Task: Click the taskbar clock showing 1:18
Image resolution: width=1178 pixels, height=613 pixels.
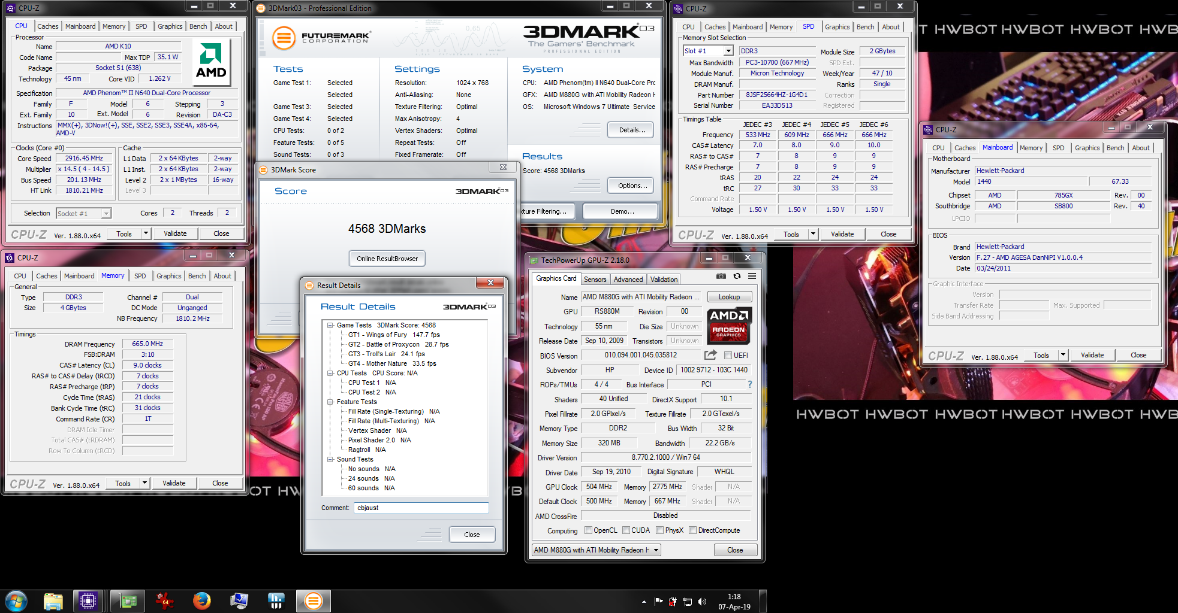Action: pyautogui.click(x=734, y=602)
